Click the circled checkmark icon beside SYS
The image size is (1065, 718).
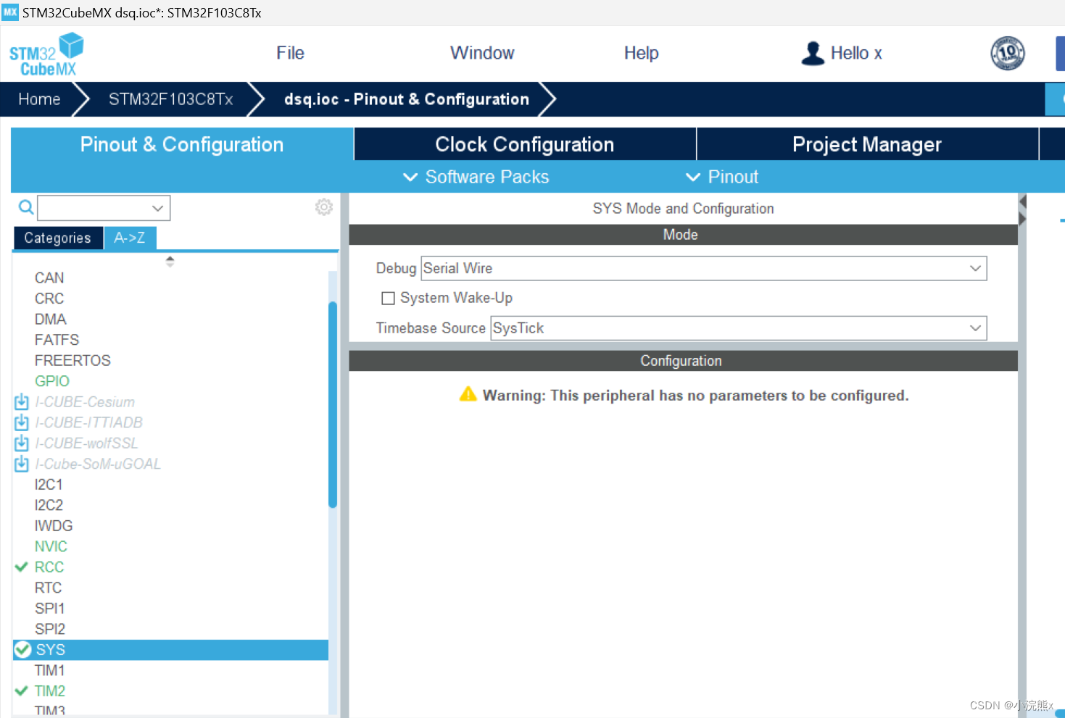point(23,650)
